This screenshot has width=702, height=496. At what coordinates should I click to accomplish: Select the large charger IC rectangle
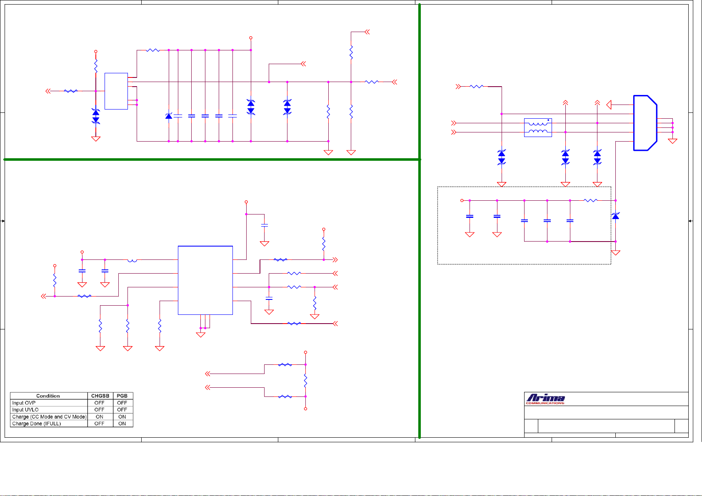[x=205, y=280]
